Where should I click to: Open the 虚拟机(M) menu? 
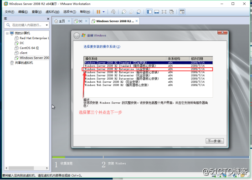coord(52,12)
